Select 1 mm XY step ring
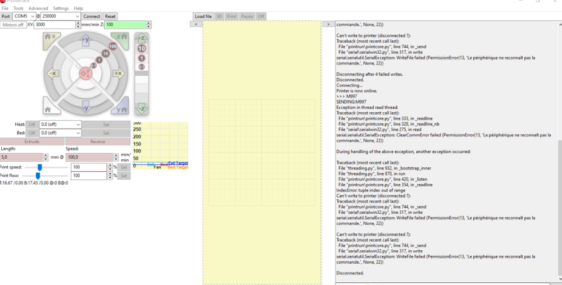562x285 pixels. pyautogui.click(x=99, y=59)
